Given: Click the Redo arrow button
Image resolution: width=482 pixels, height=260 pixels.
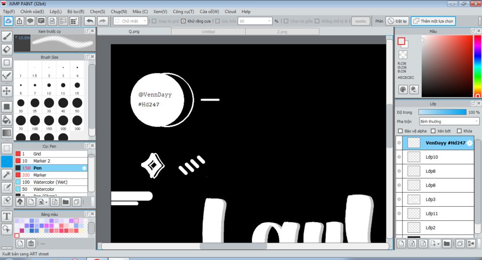Looking at the screenshot, I should click(x=102, y=21).
